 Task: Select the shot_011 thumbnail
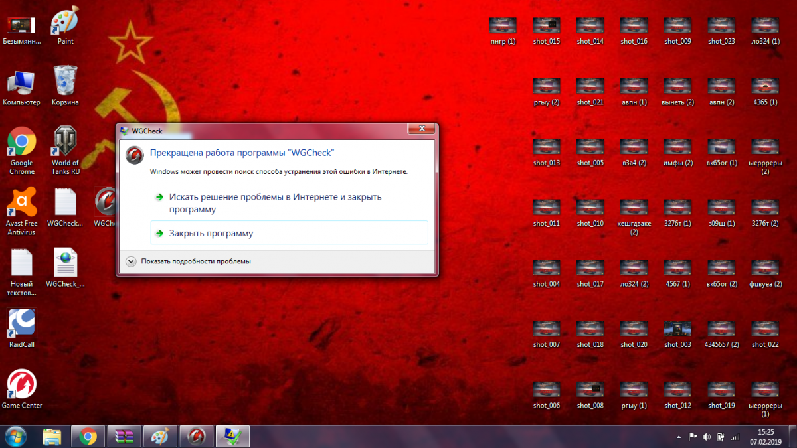point(547,214)
